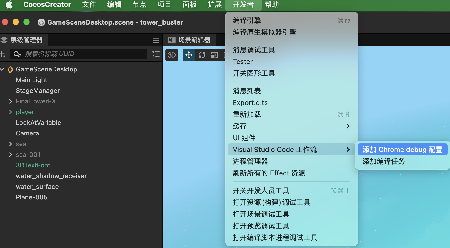
Task: Select the Move tool in scene editor
Action: point(189,55)
